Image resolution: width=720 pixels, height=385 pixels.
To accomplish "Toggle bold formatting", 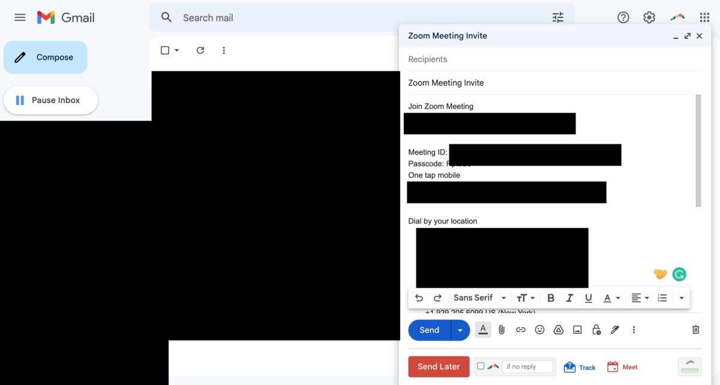I will point(551,298).
